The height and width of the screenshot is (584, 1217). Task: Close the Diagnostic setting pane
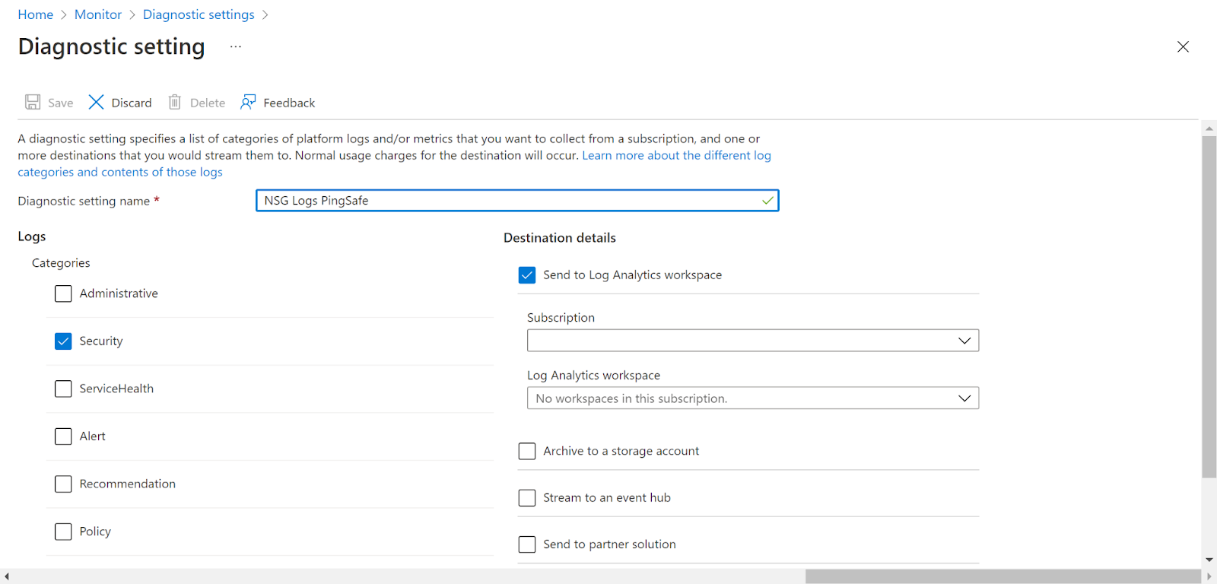(1183, 47)
